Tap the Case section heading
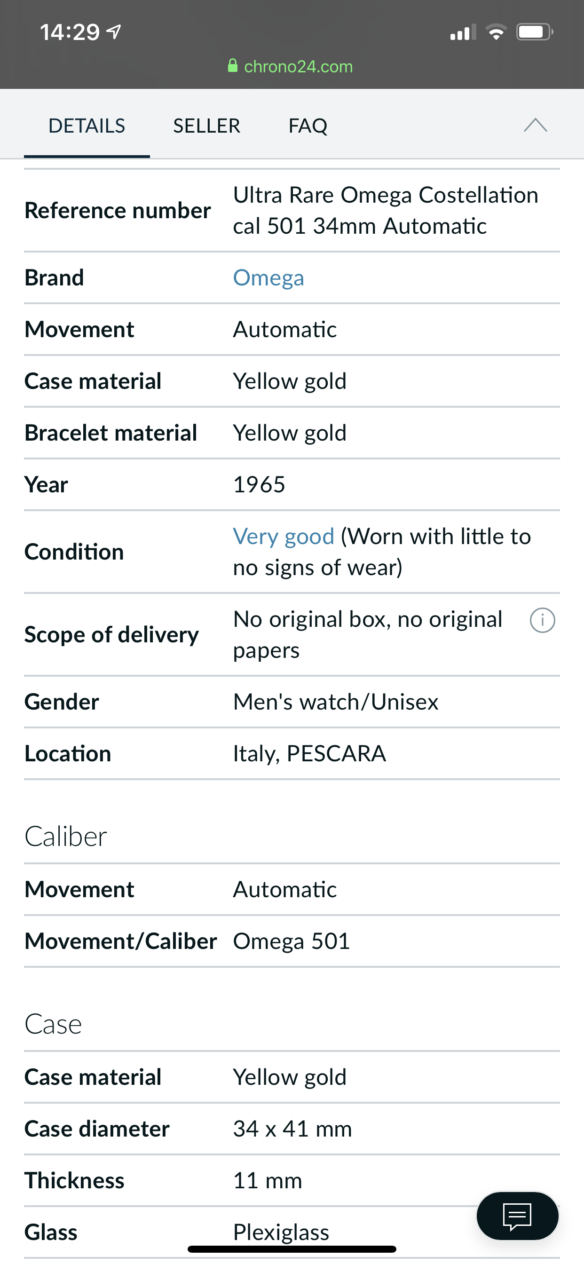The image size is (584, 1264). pyautogui.click(x=53, y=1025)
